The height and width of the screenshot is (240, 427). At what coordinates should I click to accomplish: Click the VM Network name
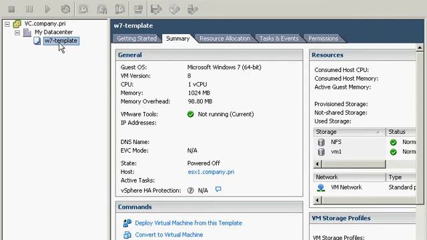click(x=346, y=187)
